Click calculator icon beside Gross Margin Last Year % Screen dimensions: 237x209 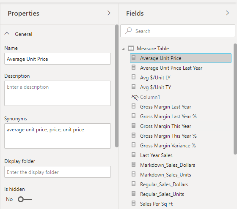point(133,116)
